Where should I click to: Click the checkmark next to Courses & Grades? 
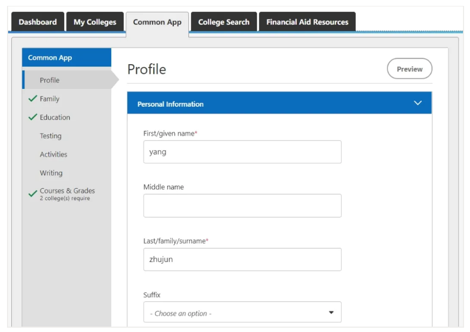pos(32,193)
